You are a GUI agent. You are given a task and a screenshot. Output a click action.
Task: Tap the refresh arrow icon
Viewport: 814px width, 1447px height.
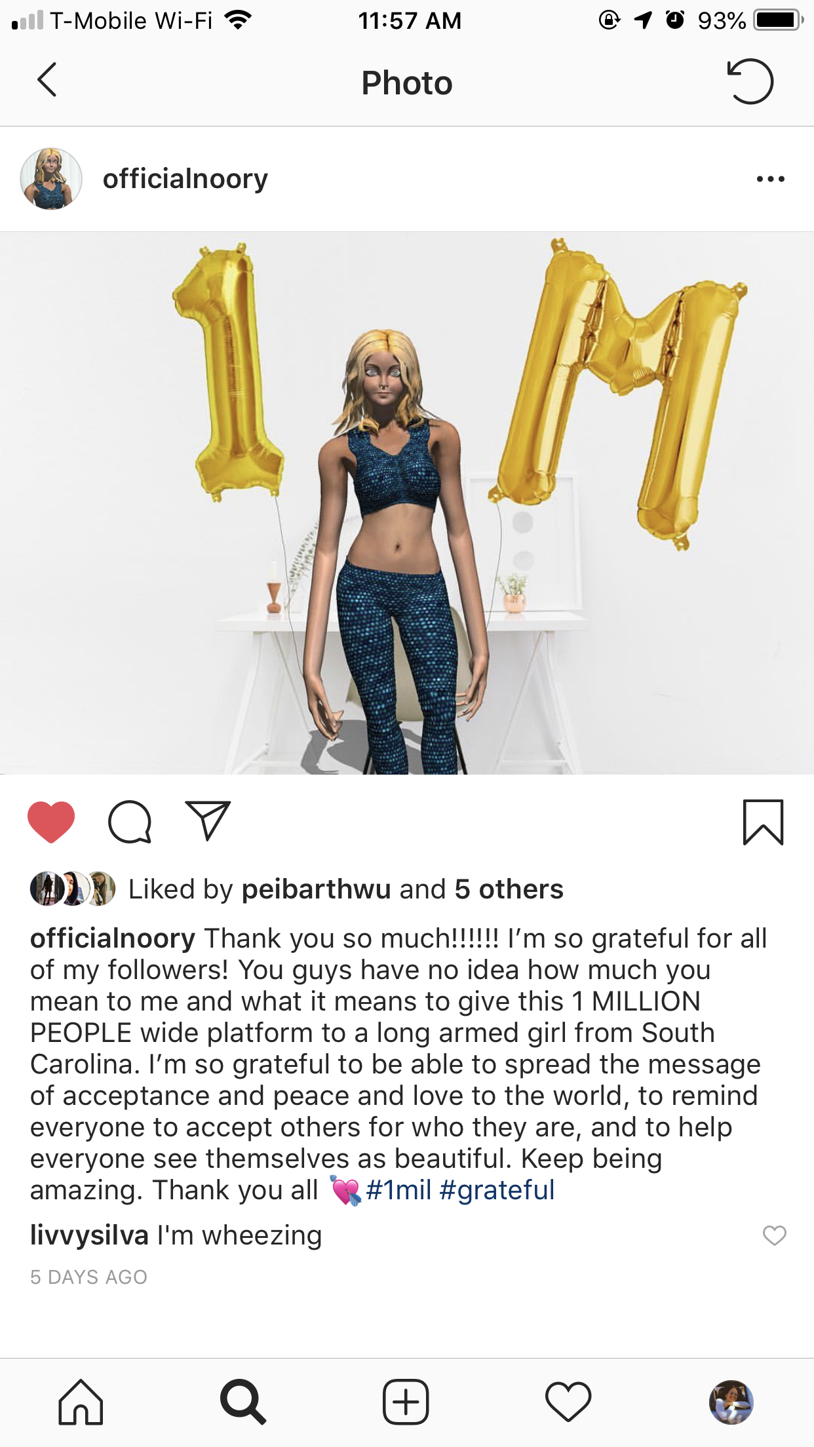[750, 81]
